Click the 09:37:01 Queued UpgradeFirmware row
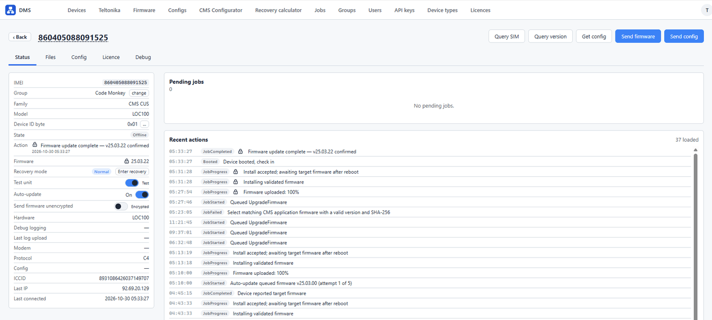Image resolution: width=712 pixels, height=320 pixels. click(x=430, y=233)
